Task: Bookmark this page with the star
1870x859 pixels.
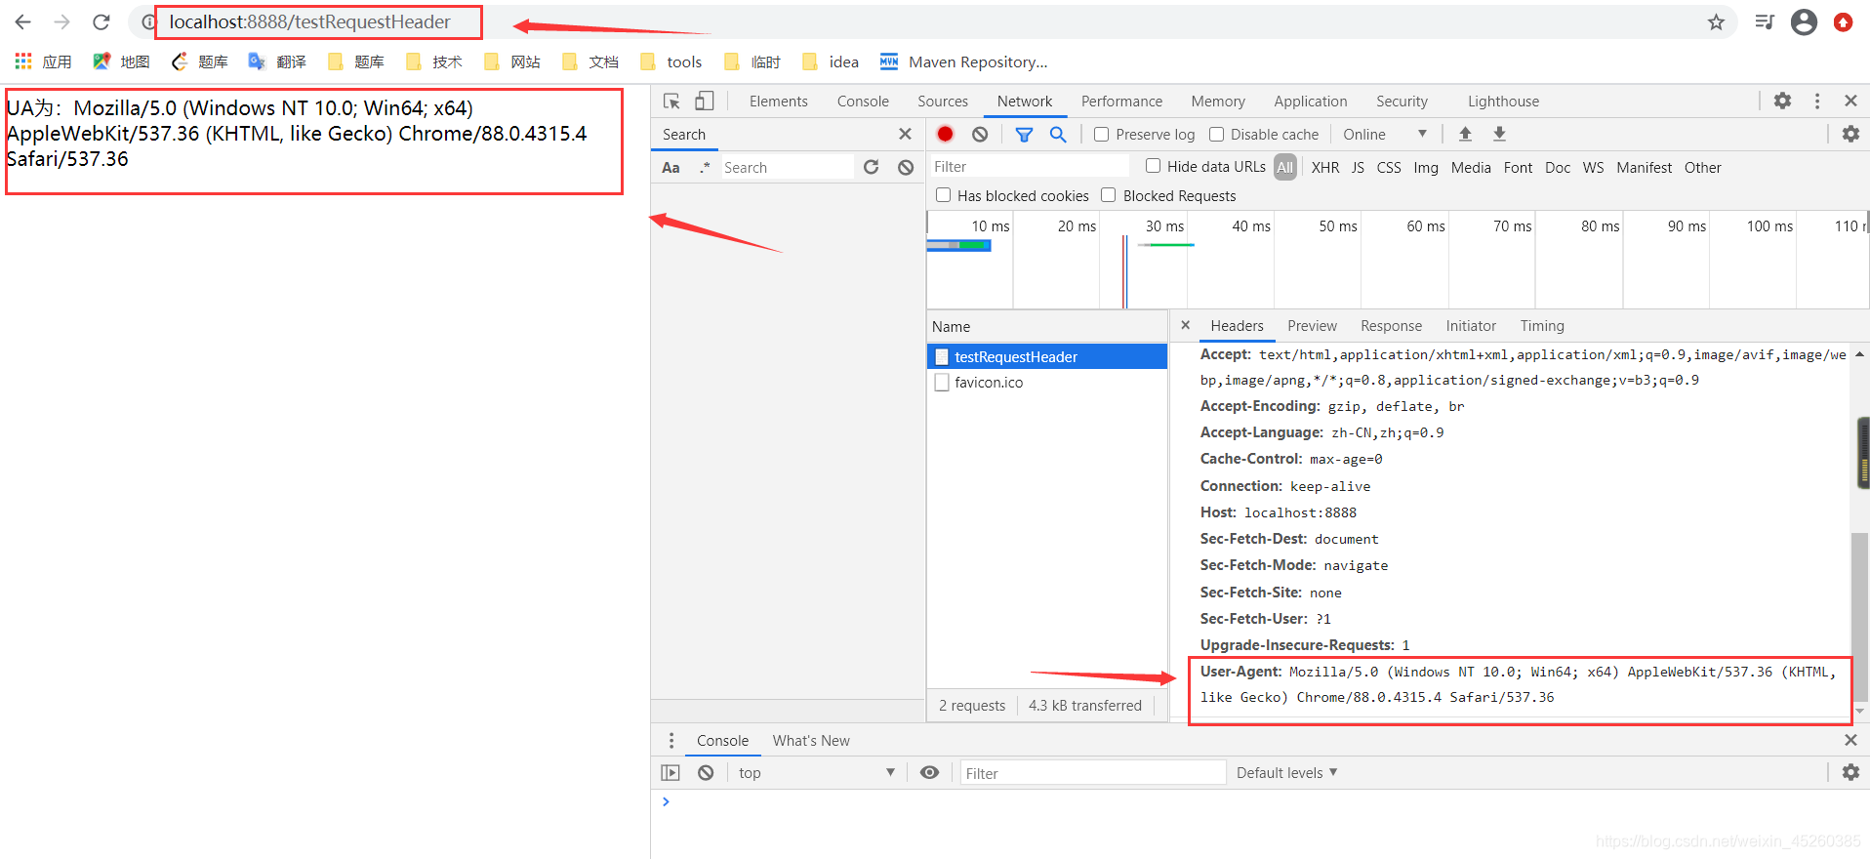Action: [1716, 21]
